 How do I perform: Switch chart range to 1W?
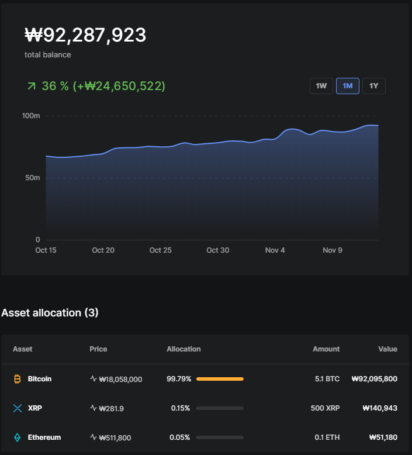[321, 86]
